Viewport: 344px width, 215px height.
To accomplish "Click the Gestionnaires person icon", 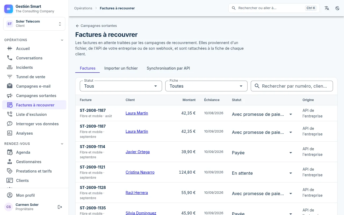I will click(x=10, y=162).
